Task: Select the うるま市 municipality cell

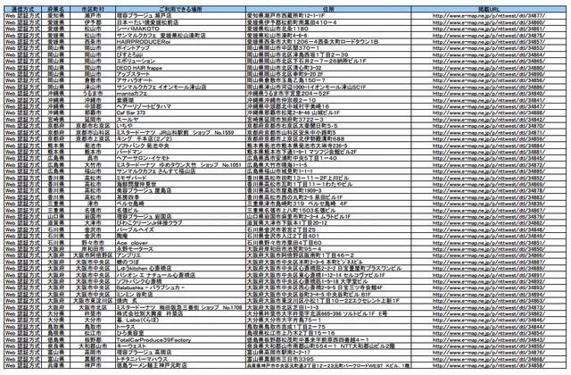Action: tap(93, 94)
